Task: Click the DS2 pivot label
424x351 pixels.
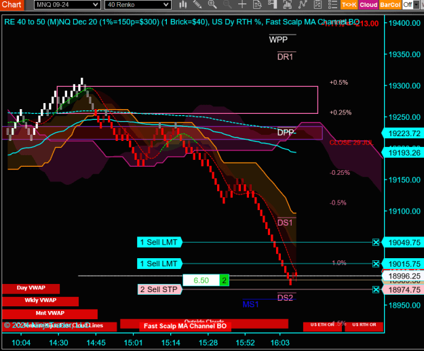Action: 286,297
